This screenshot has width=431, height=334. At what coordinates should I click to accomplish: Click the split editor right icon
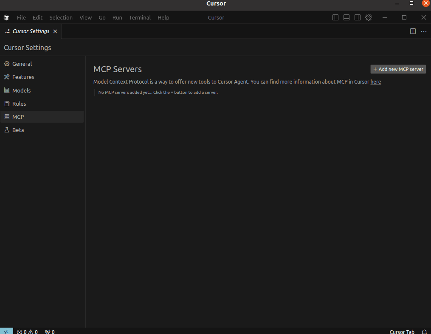[413, 31]
